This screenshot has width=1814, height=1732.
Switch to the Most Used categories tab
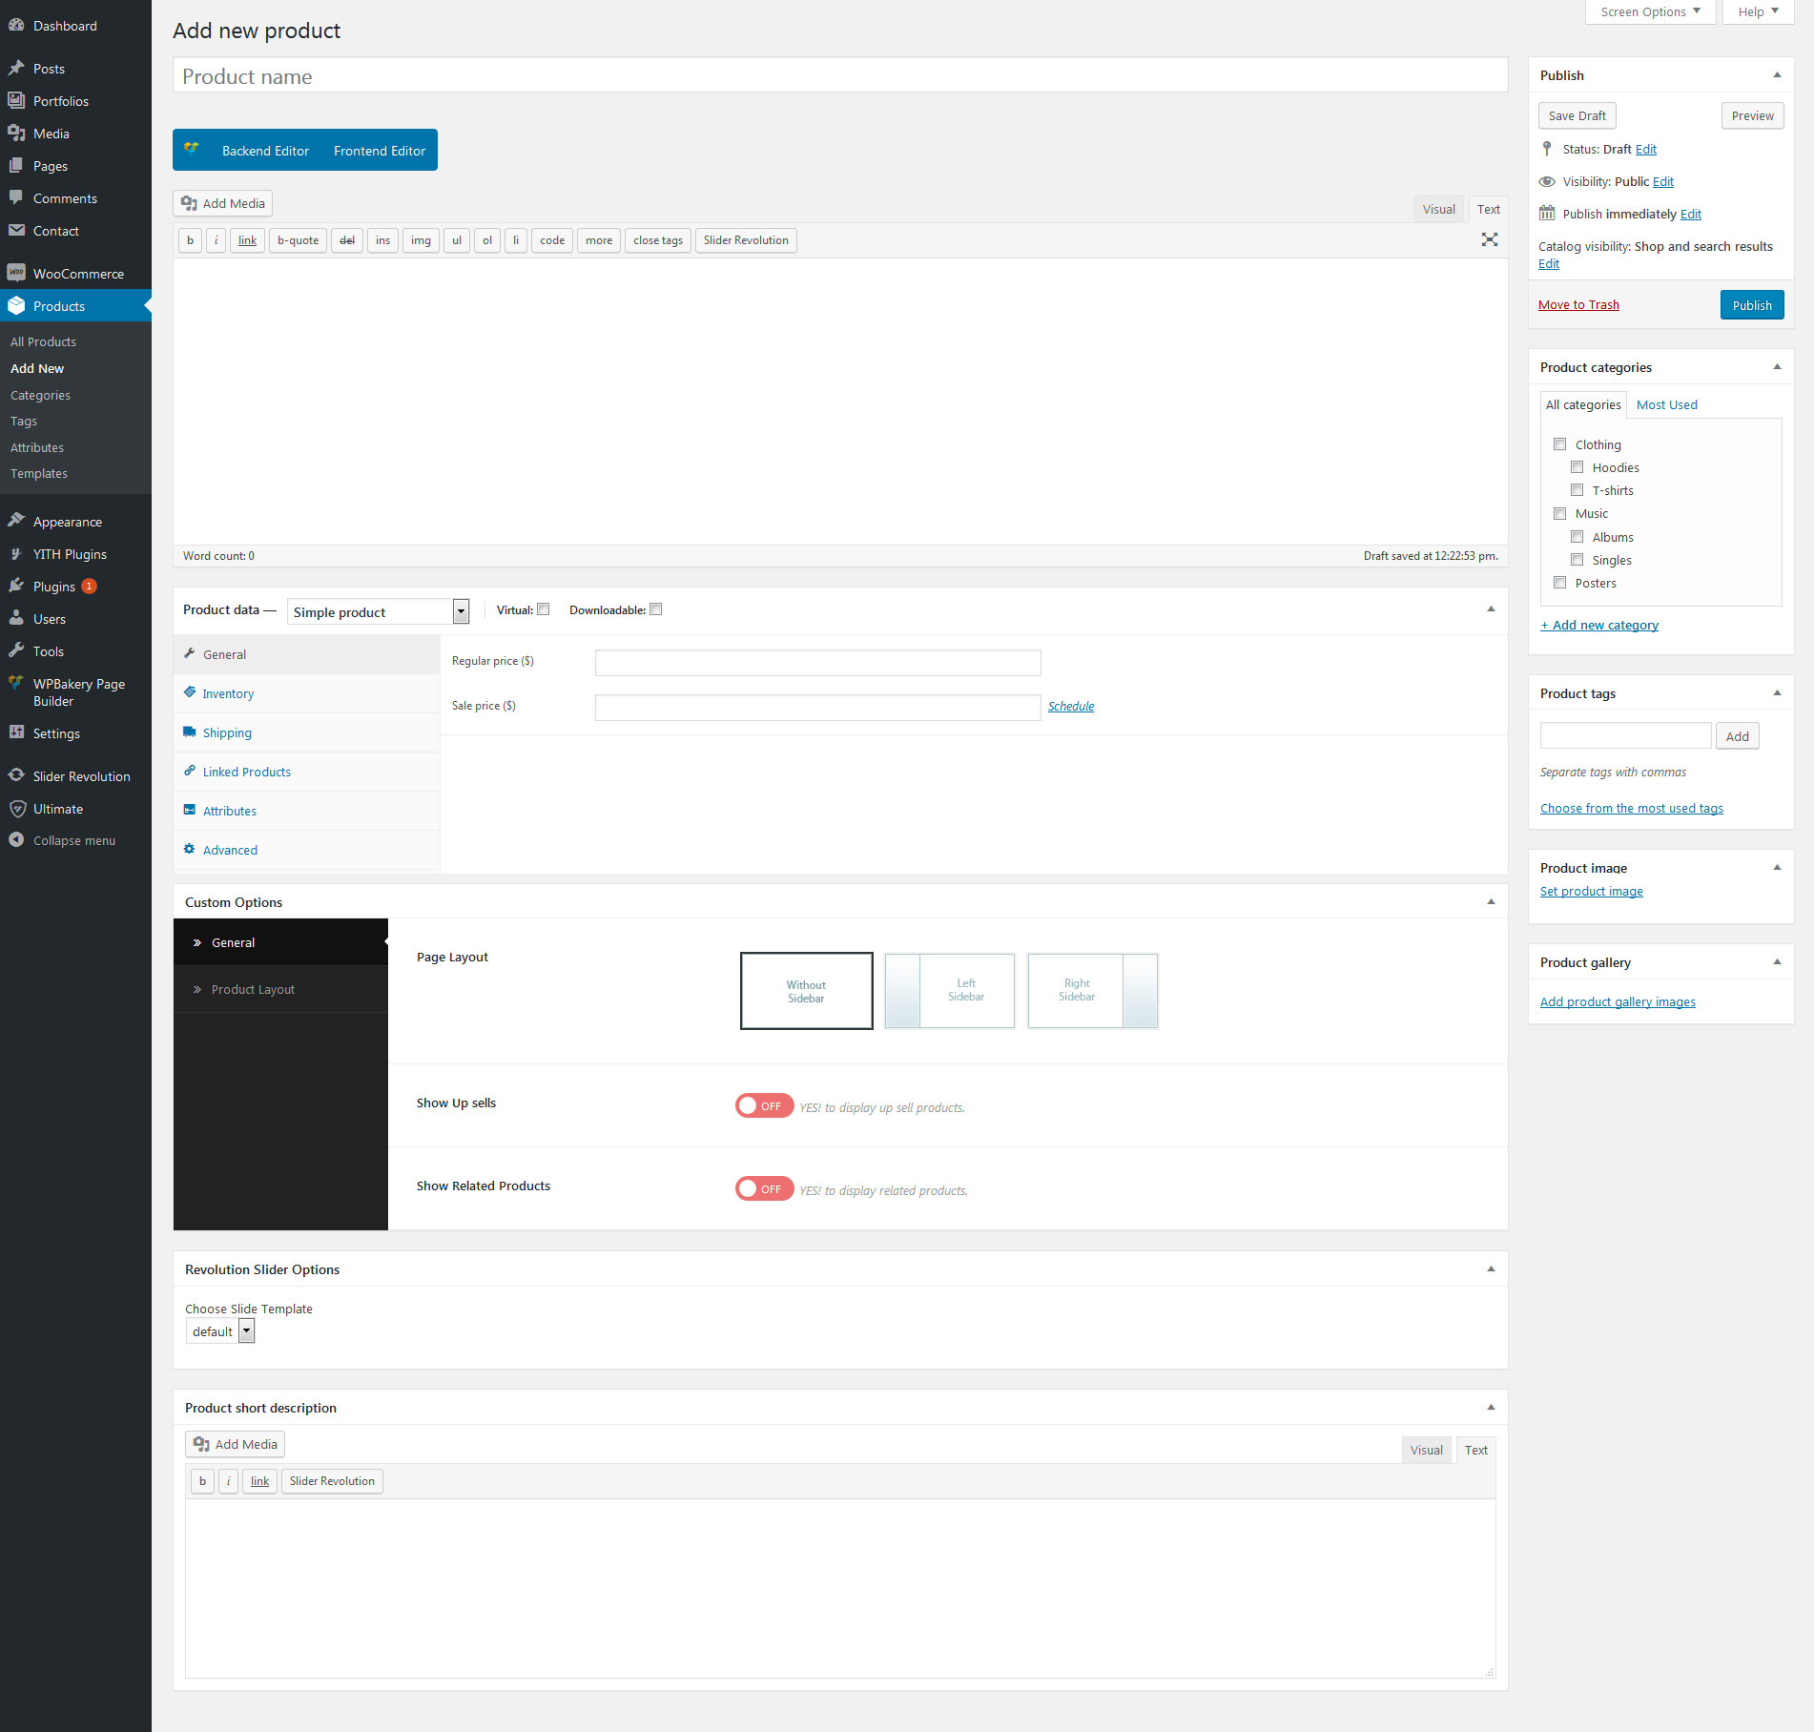1666,404
